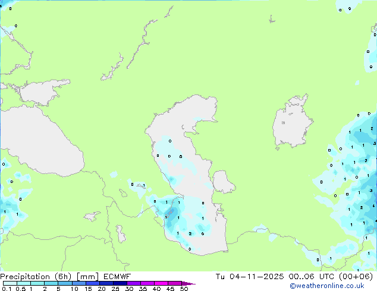
Task: Click the 40–45 mm magenta swatch
Action: coord(161,283)
